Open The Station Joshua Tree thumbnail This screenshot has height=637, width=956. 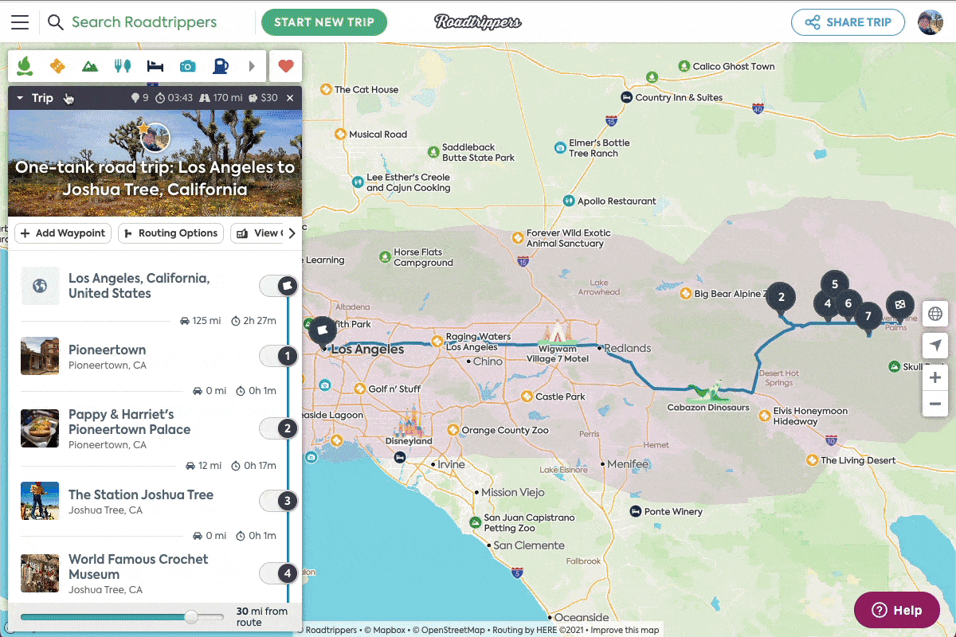tap(40, 501)
